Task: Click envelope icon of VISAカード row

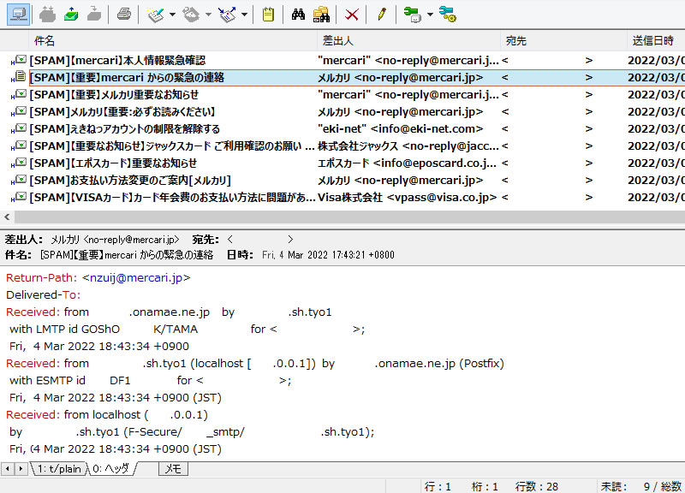Action: point(21,197)
